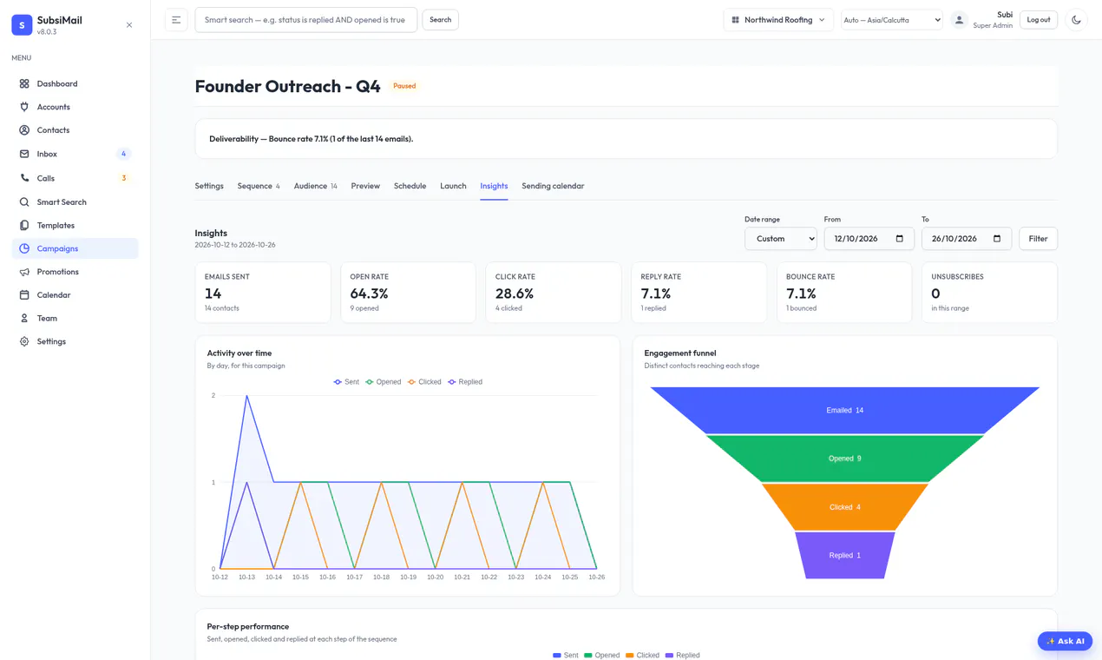Click the blue Emailed 14 funnel segment
The width and height of the screenshot is (1102, 660).
844,410
